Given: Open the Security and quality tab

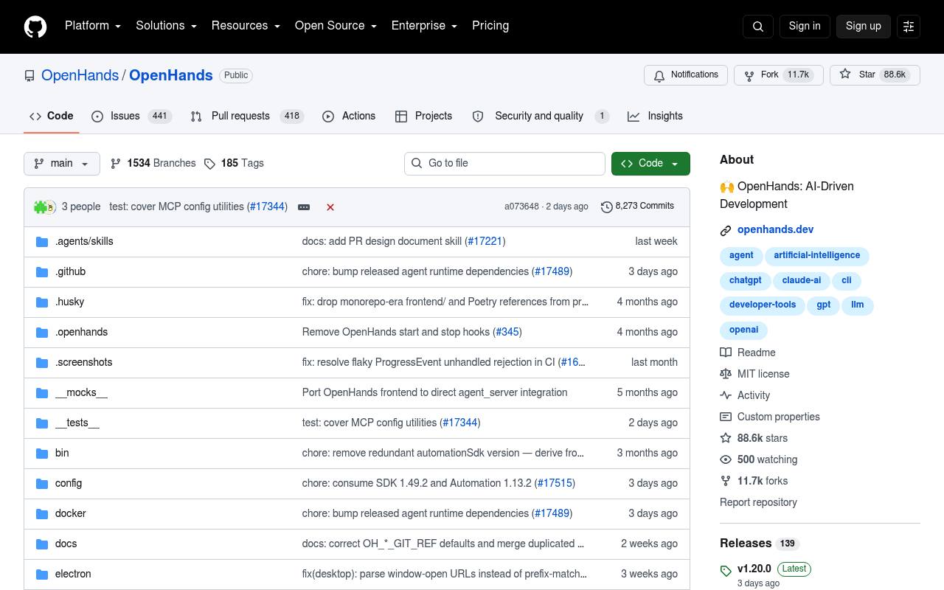Looking at the screenshot, I should coord(541,117).
